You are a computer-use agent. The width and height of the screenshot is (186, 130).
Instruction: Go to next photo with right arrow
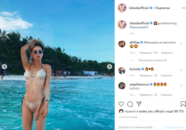[x=110, y=67]
